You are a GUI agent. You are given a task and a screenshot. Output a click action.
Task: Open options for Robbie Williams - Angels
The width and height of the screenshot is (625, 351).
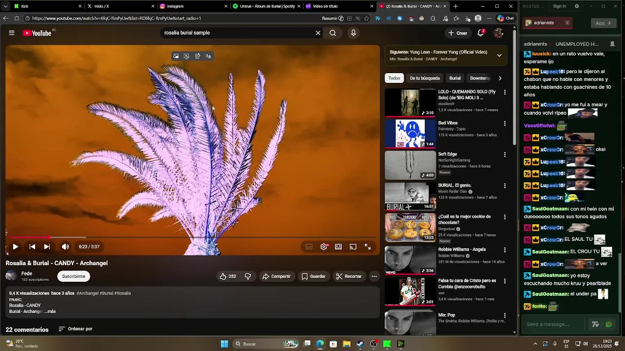click(x=505, y=250)
